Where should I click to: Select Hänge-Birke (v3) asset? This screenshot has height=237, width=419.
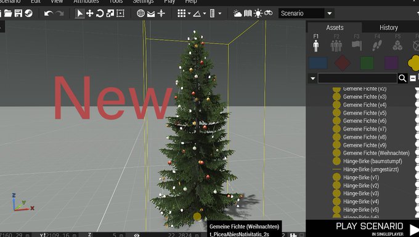[361, 193]
